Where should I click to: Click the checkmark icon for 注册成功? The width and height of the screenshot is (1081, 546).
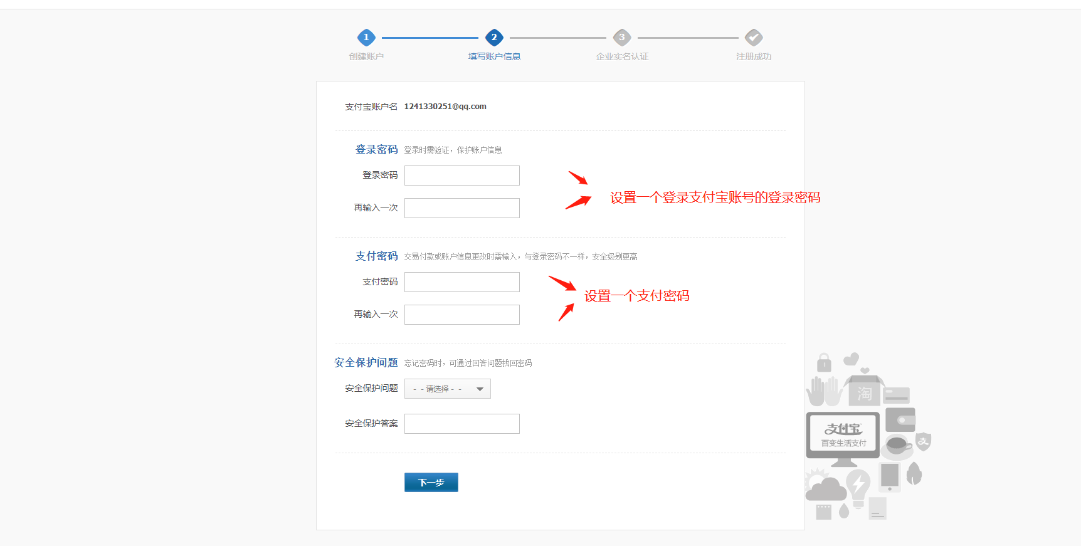754,38
